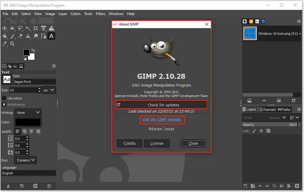Increase first line indentation value

[x=27, y=137]
